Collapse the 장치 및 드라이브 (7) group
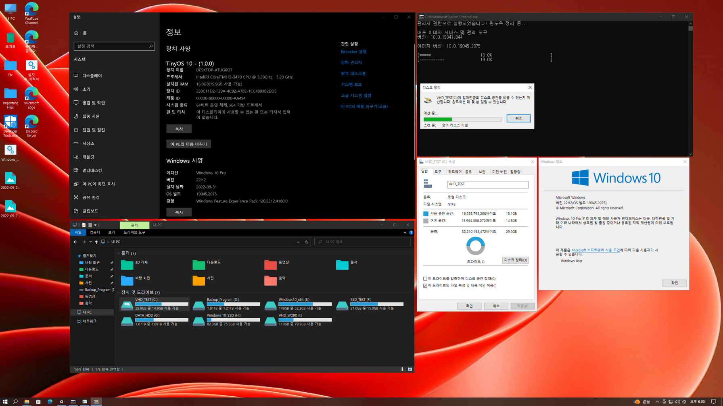Screen dimensions: 723x406 118,292
